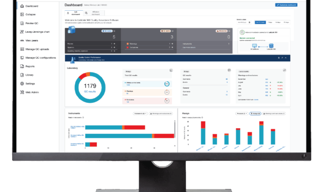Select the 14 days range

(x=278, y=22)
